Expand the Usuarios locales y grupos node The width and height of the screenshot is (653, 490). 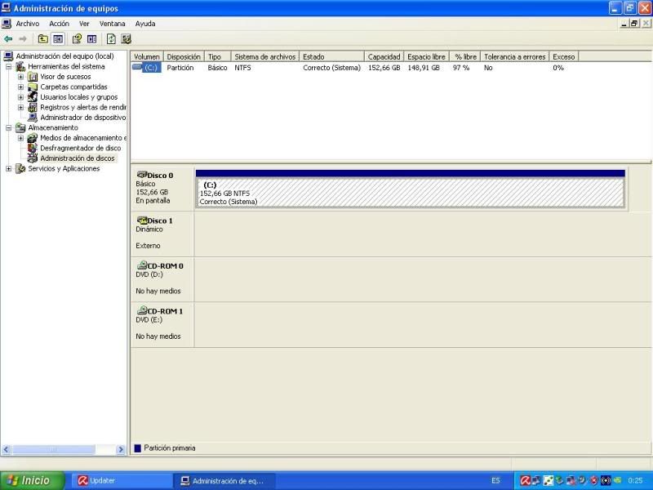pos(21,97)
